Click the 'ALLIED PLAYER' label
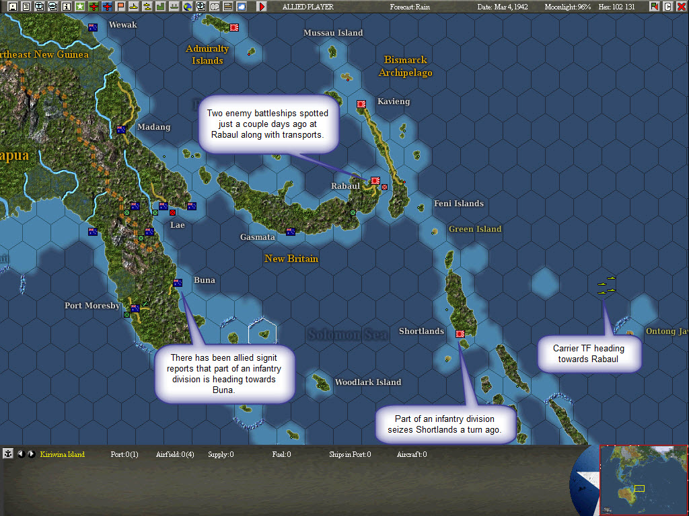 point(307,7)
